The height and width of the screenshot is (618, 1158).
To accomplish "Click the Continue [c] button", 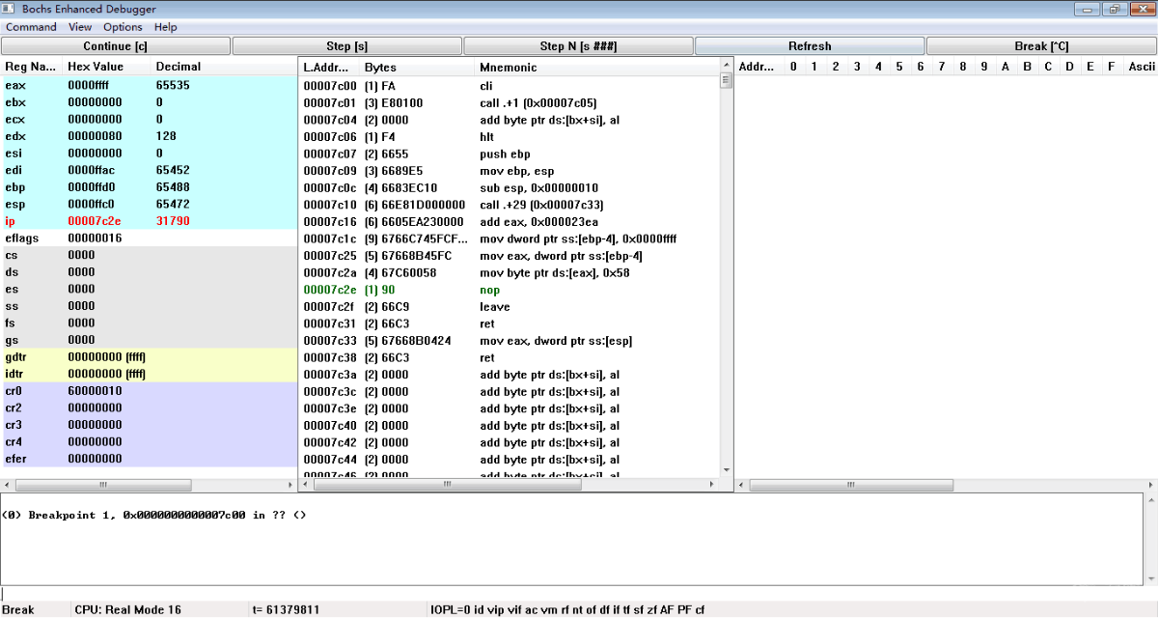I will click(x=116, y=46).
